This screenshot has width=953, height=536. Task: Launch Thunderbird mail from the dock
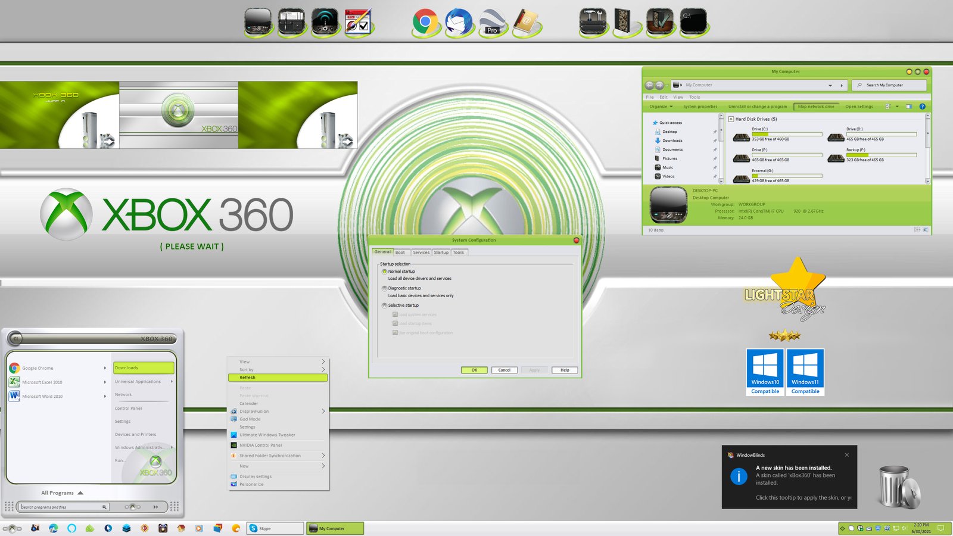click(x=458, y=23)
